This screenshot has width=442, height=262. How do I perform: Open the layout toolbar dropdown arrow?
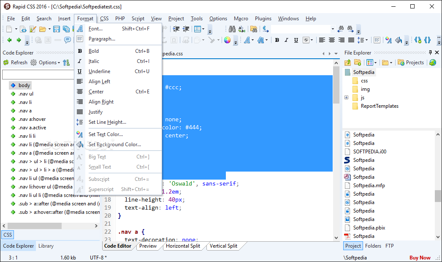pos(203,29)
